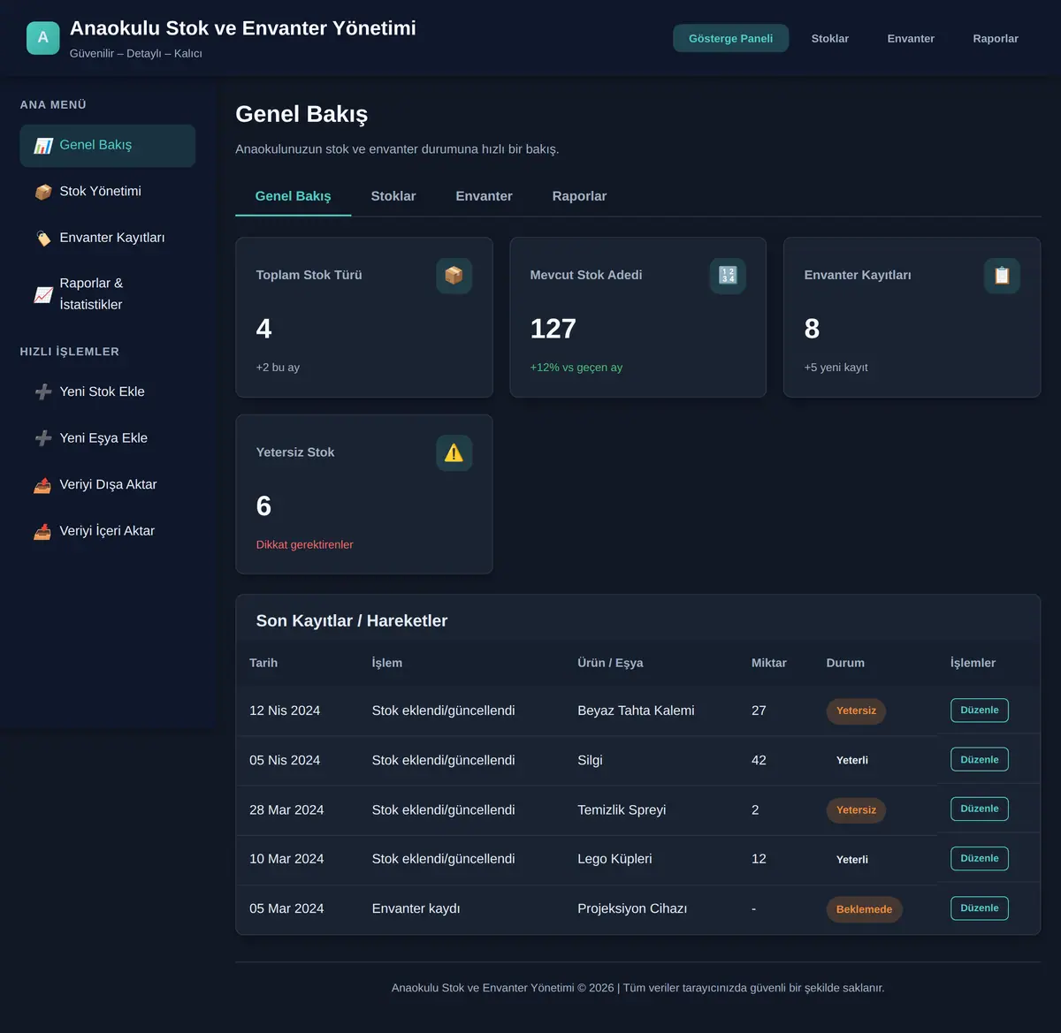Click the Miktar column header
This screenshot has width=1061, height=1033.
coord(769,663)
